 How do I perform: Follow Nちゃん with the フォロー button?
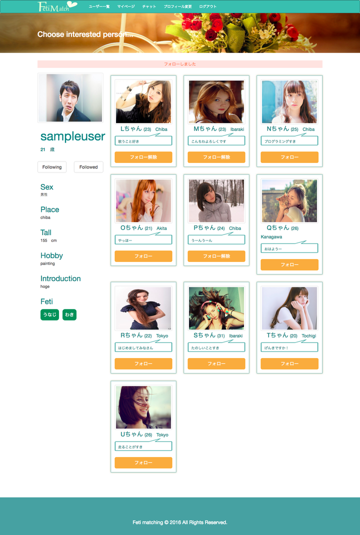coord(289,157)
